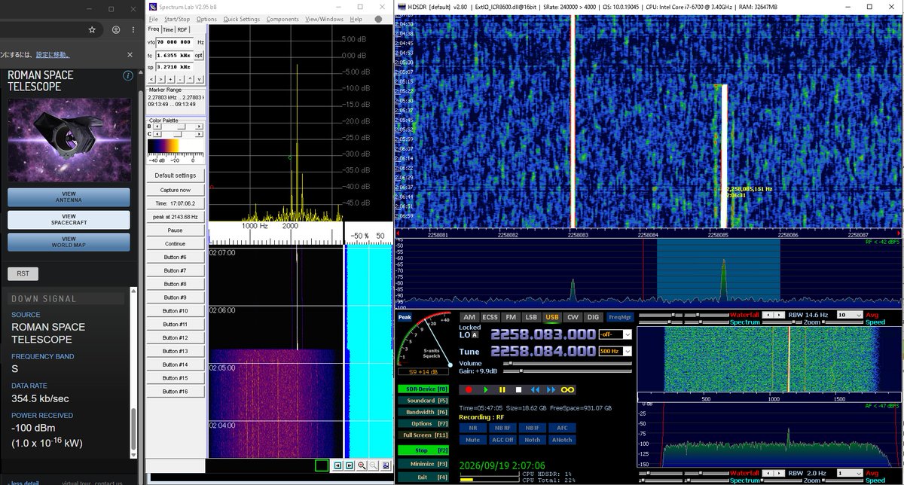Switch to the Time tab in Spectrum Lab
Image resolution: width=904 pixels, height=485 pixels.
tap(167, 29)
